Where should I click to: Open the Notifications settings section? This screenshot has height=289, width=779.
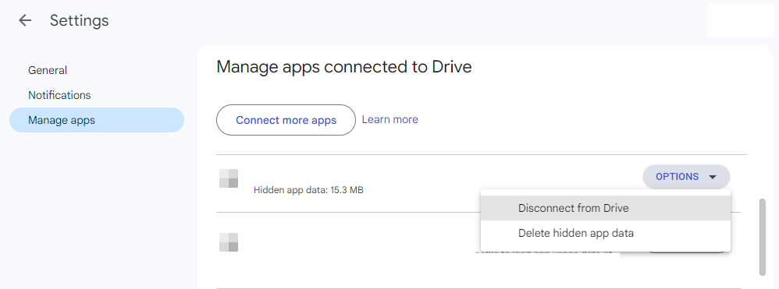59,95
